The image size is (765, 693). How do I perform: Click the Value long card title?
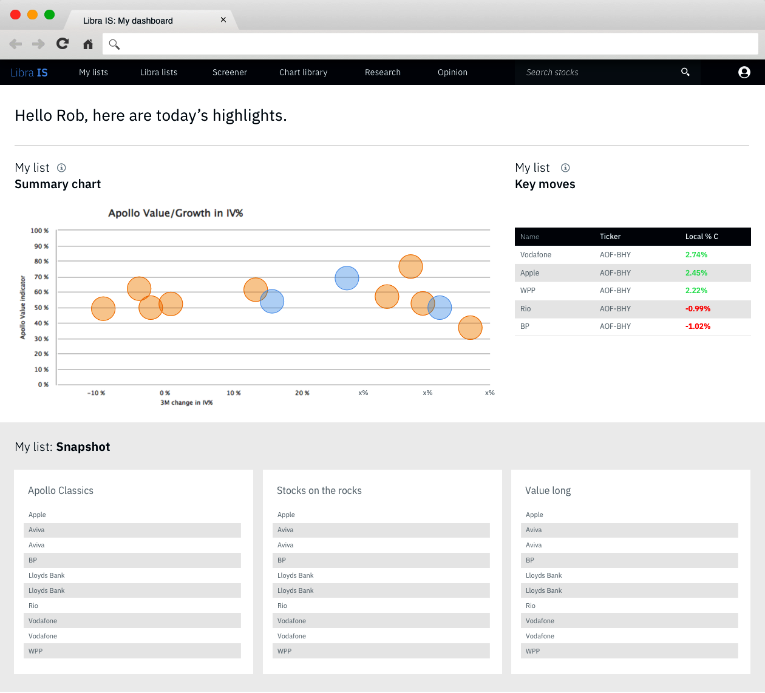click(548, 491)
